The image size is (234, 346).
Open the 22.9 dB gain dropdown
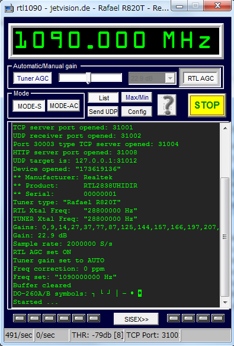pos(170,78)
